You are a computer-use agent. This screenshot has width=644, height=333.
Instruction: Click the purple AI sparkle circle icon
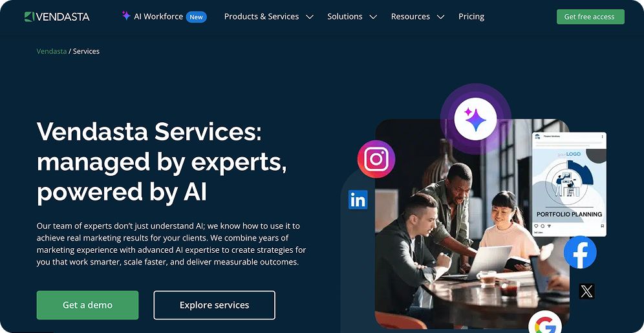pos(476,120)
